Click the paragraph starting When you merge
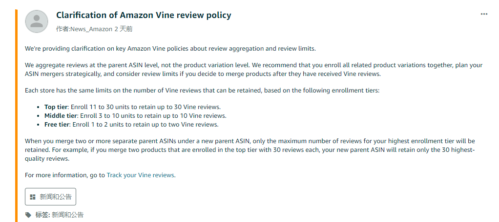 pos(250,149)
